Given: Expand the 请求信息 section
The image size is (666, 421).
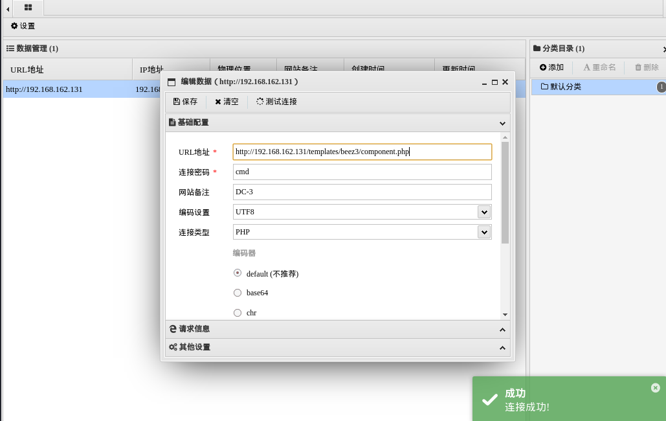Looking at the screenshot, I should [x=338, y=329].
